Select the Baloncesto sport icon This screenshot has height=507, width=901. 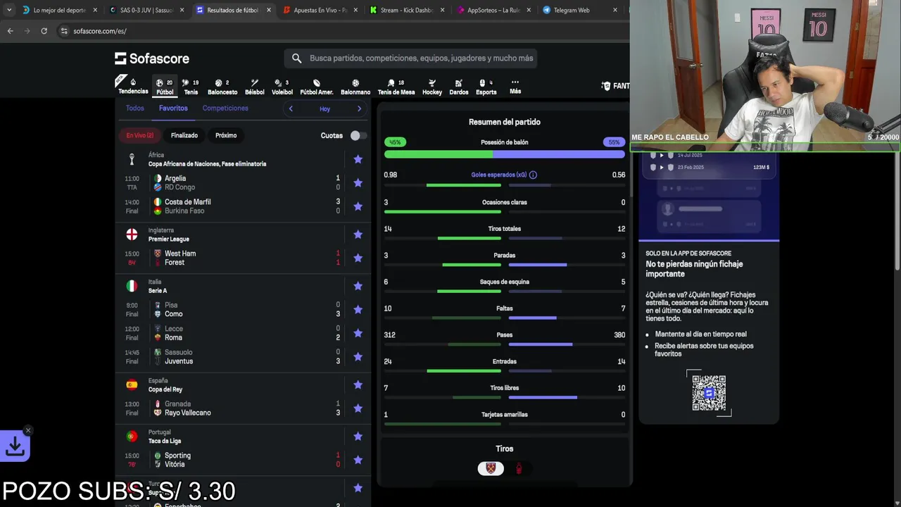[x=222, y=86]
